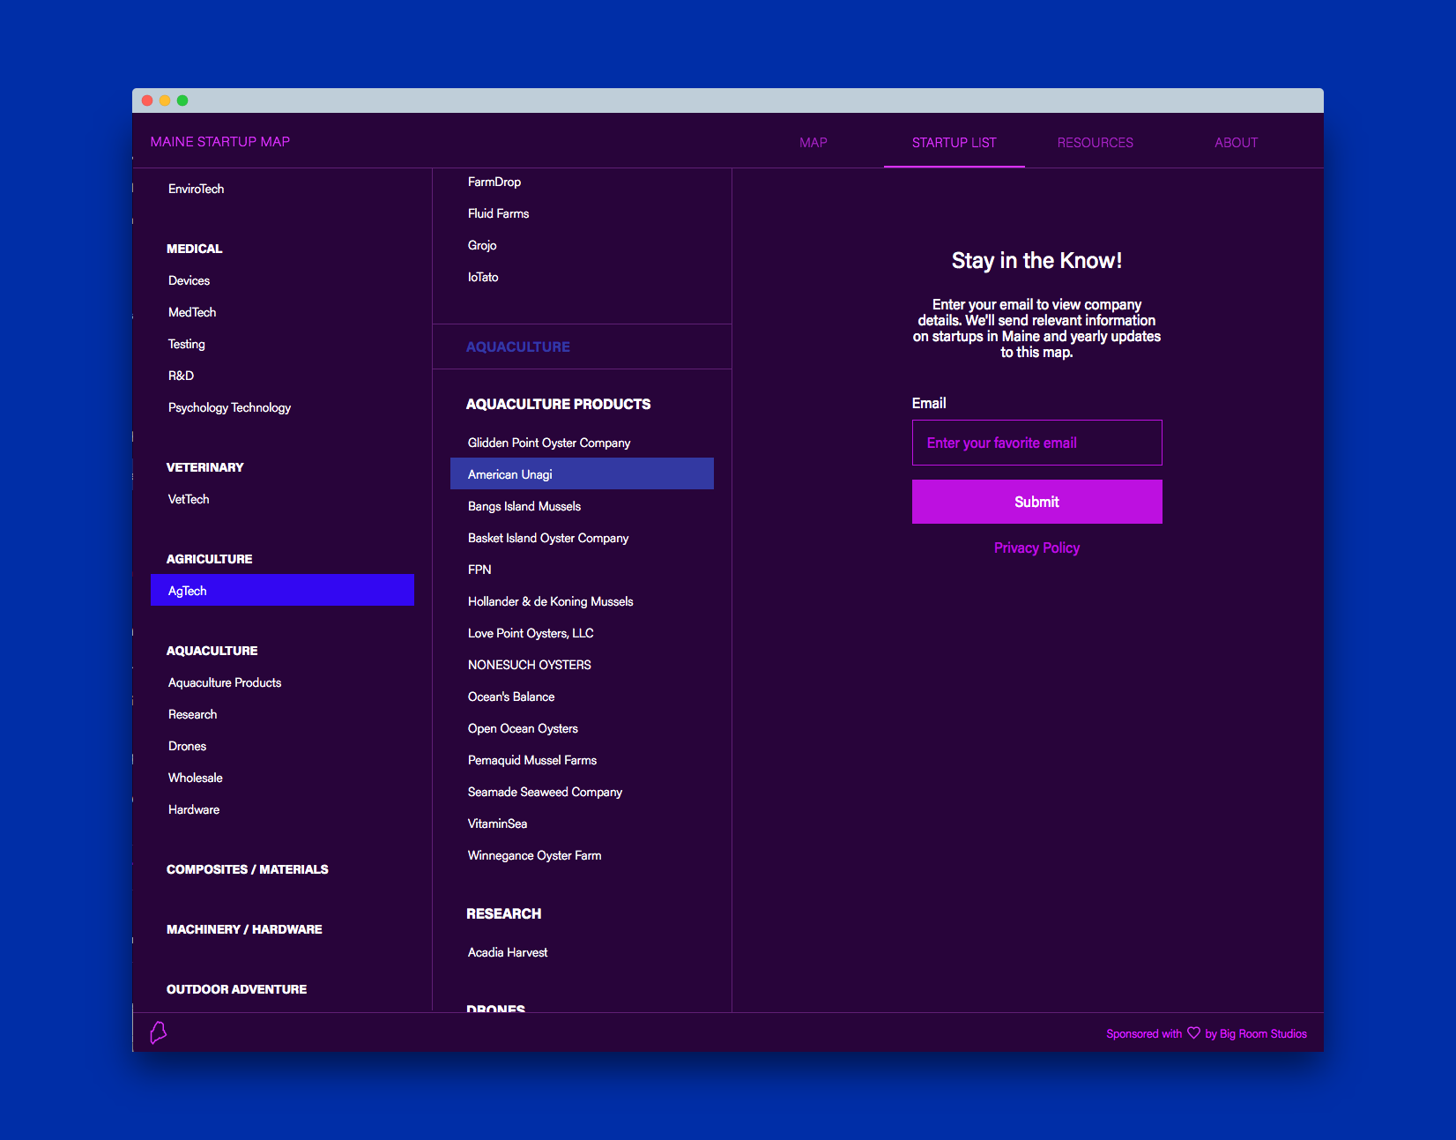The width and height of the screenshot is (1456, 1140).
Task: Switch to the STARTUP LIST tab
Action: [954, 143]
